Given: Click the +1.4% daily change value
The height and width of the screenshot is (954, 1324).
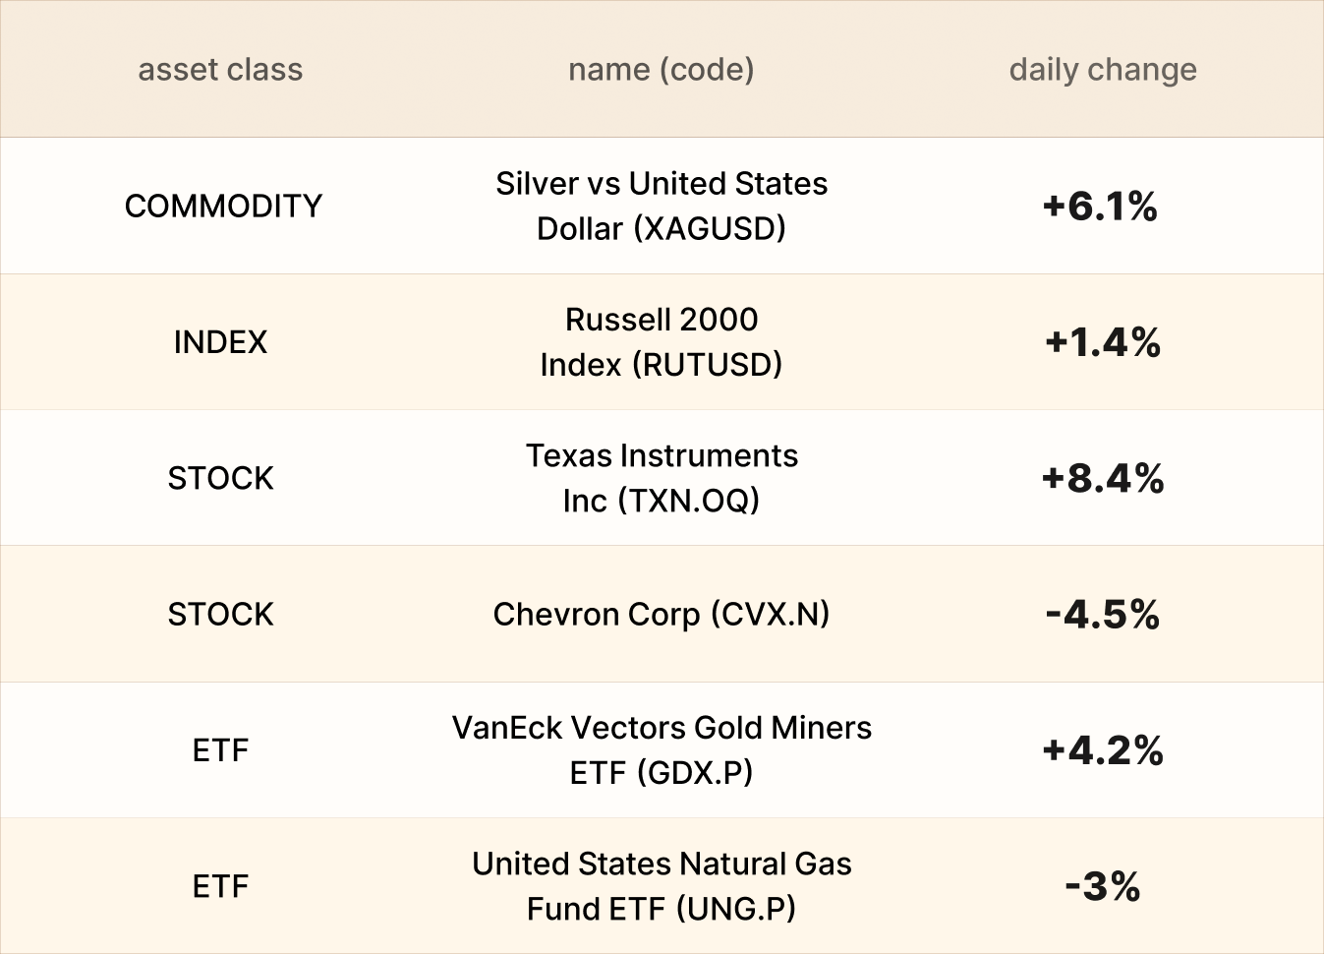Looking at the screenshot, I should [x=1103, y=342].
